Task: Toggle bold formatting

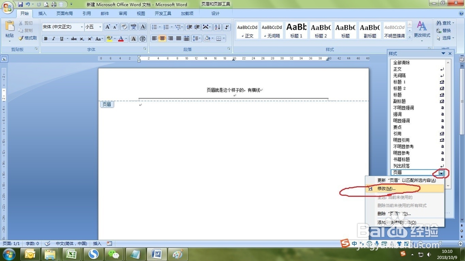Action: click(46, 39)
